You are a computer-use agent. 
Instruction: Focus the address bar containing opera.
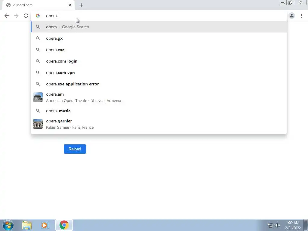[x=159, y=16]
